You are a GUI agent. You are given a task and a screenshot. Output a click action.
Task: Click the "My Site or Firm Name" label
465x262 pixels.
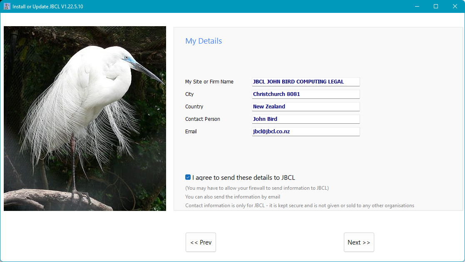209,82
